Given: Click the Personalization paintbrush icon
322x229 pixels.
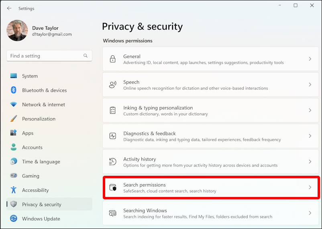Looking at the screenshot, I should coord(14,119).
